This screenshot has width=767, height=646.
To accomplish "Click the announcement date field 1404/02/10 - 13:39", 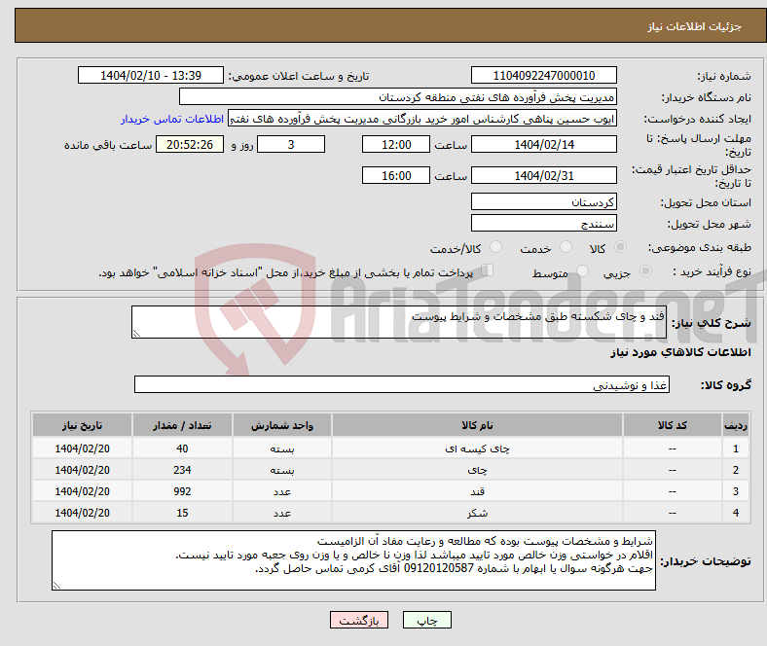I will tap(151, 75).
